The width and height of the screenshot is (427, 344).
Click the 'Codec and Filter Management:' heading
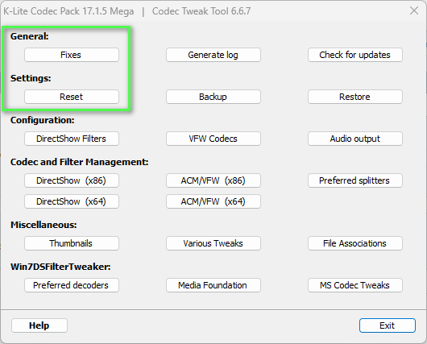pos(79,162)
